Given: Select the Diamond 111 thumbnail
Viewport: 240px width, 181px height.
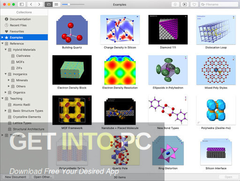Looking at the screenshot, I should coord(168,30).
